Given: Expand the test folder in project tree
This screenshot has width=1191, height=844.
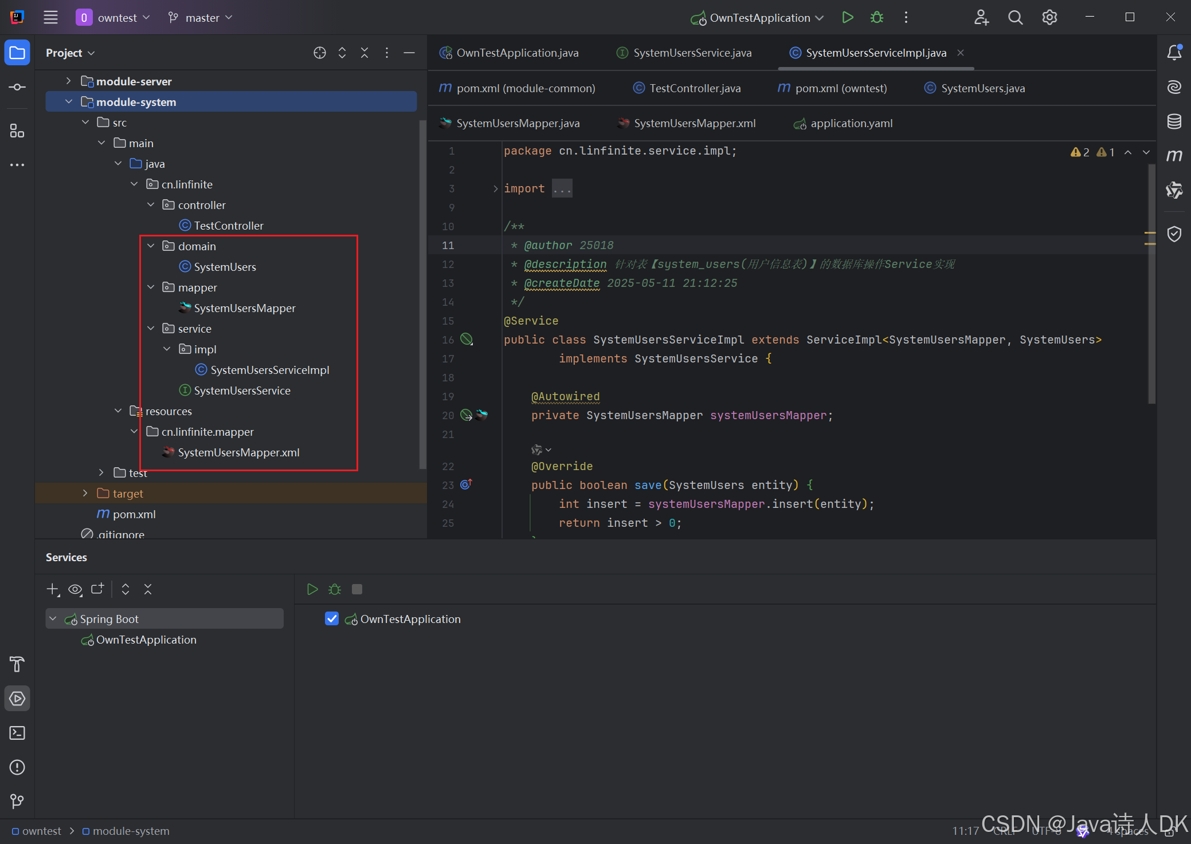Looking at the screenshot, I should (101, 472).
